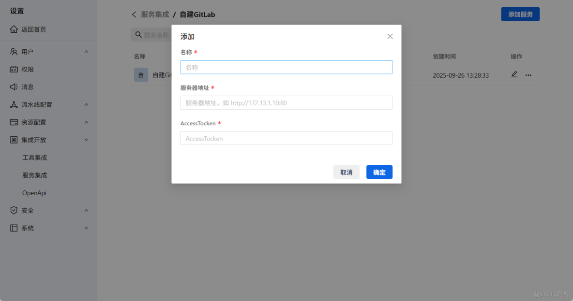
Task: Click the edit pencil icon in 操作 column
Action: (514, 74)
